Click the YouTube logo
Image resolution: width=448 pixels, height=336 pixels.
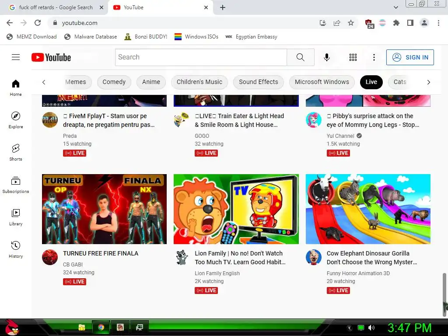point(51,57)
